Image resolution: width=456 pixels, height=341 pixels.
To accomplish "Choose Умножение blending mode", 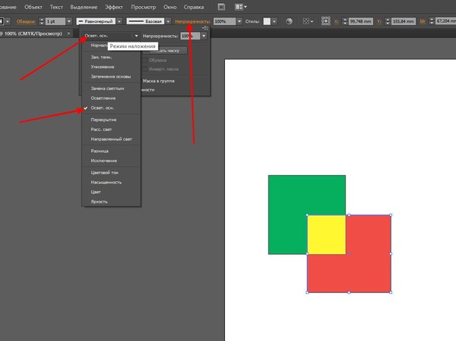I will tap(103, 67).
